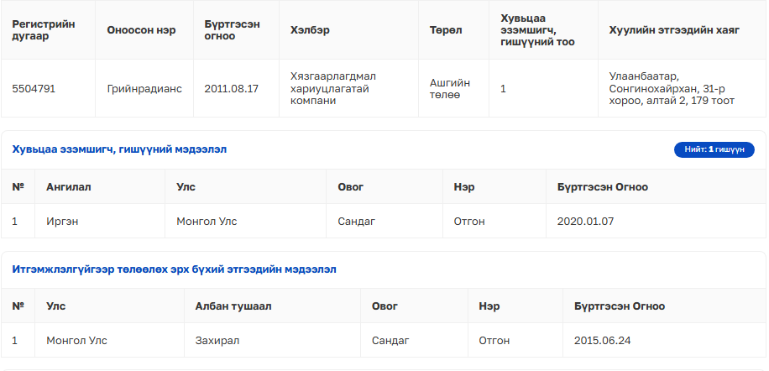Click the 'Хэлбэр' column header
Screen dimensions: 769x371
pos(309,30)
